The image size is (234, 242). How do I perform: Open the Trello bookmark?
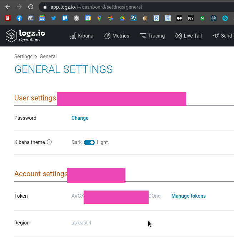click(65, 18)
